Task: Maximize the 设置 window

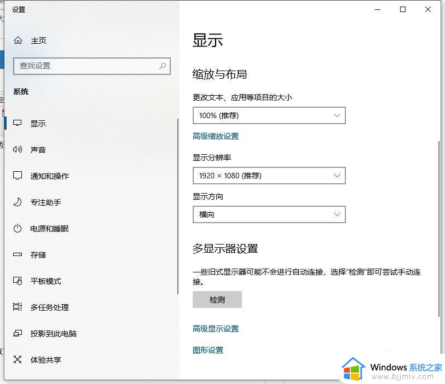Action: [403, 9]
